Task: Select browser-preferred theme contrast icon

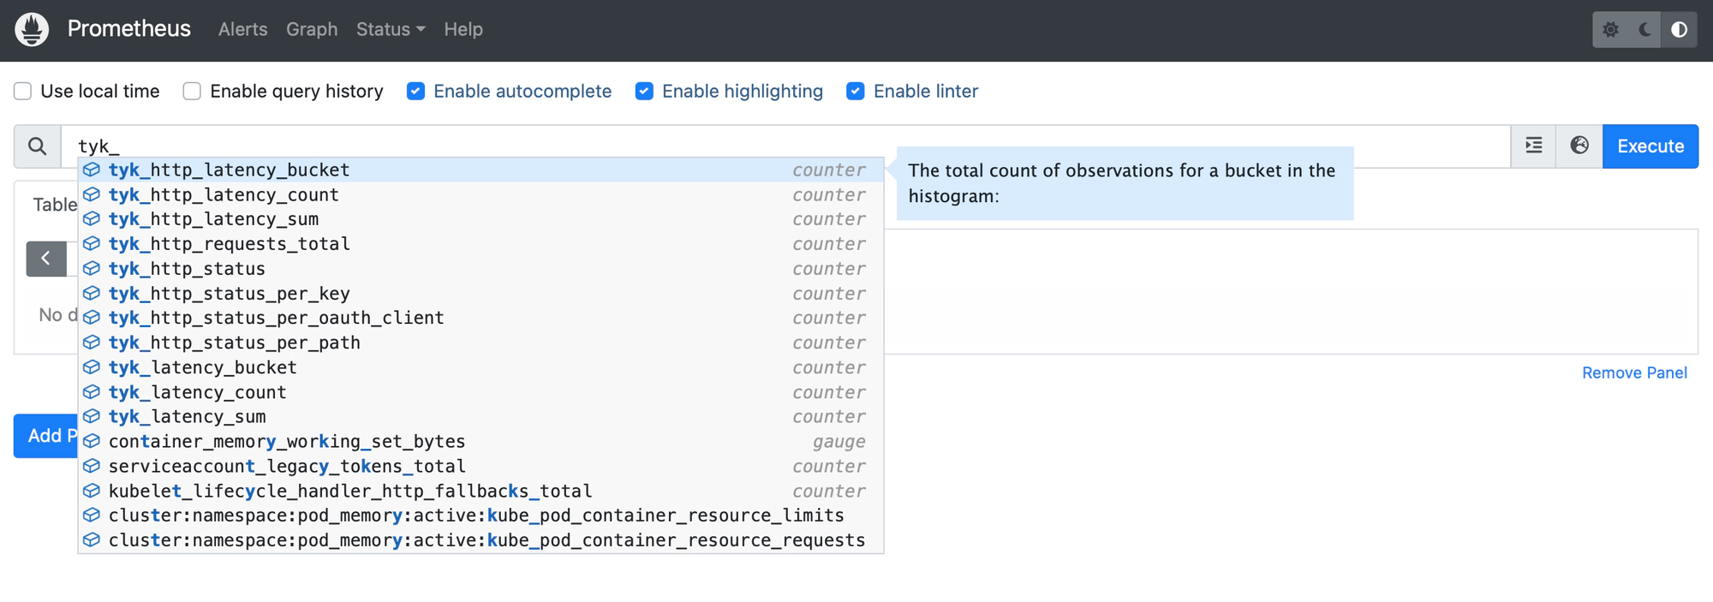Action: 1680,30
